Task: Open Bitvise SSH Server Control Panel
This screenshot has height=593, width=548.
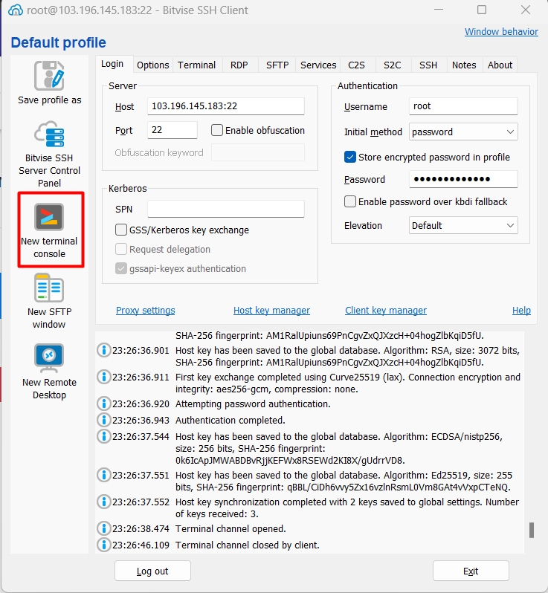Action: point(49,154)
